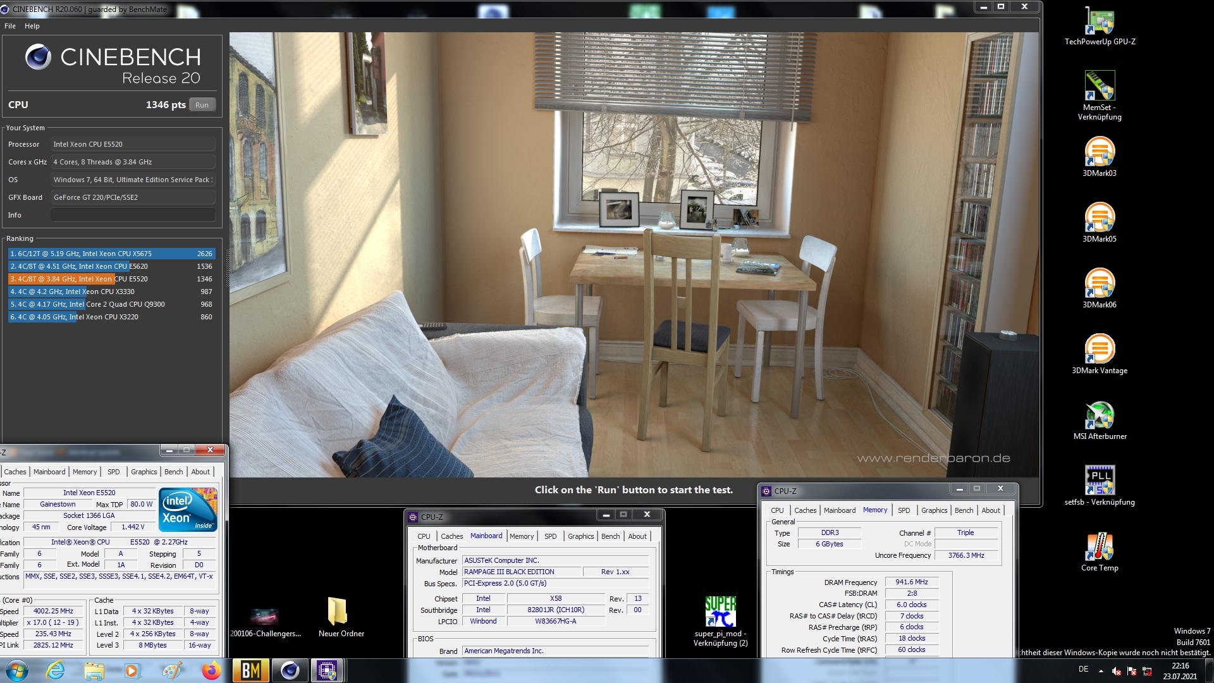Switch to CPU tab in middle CPU-Z window

click(424, 536)
